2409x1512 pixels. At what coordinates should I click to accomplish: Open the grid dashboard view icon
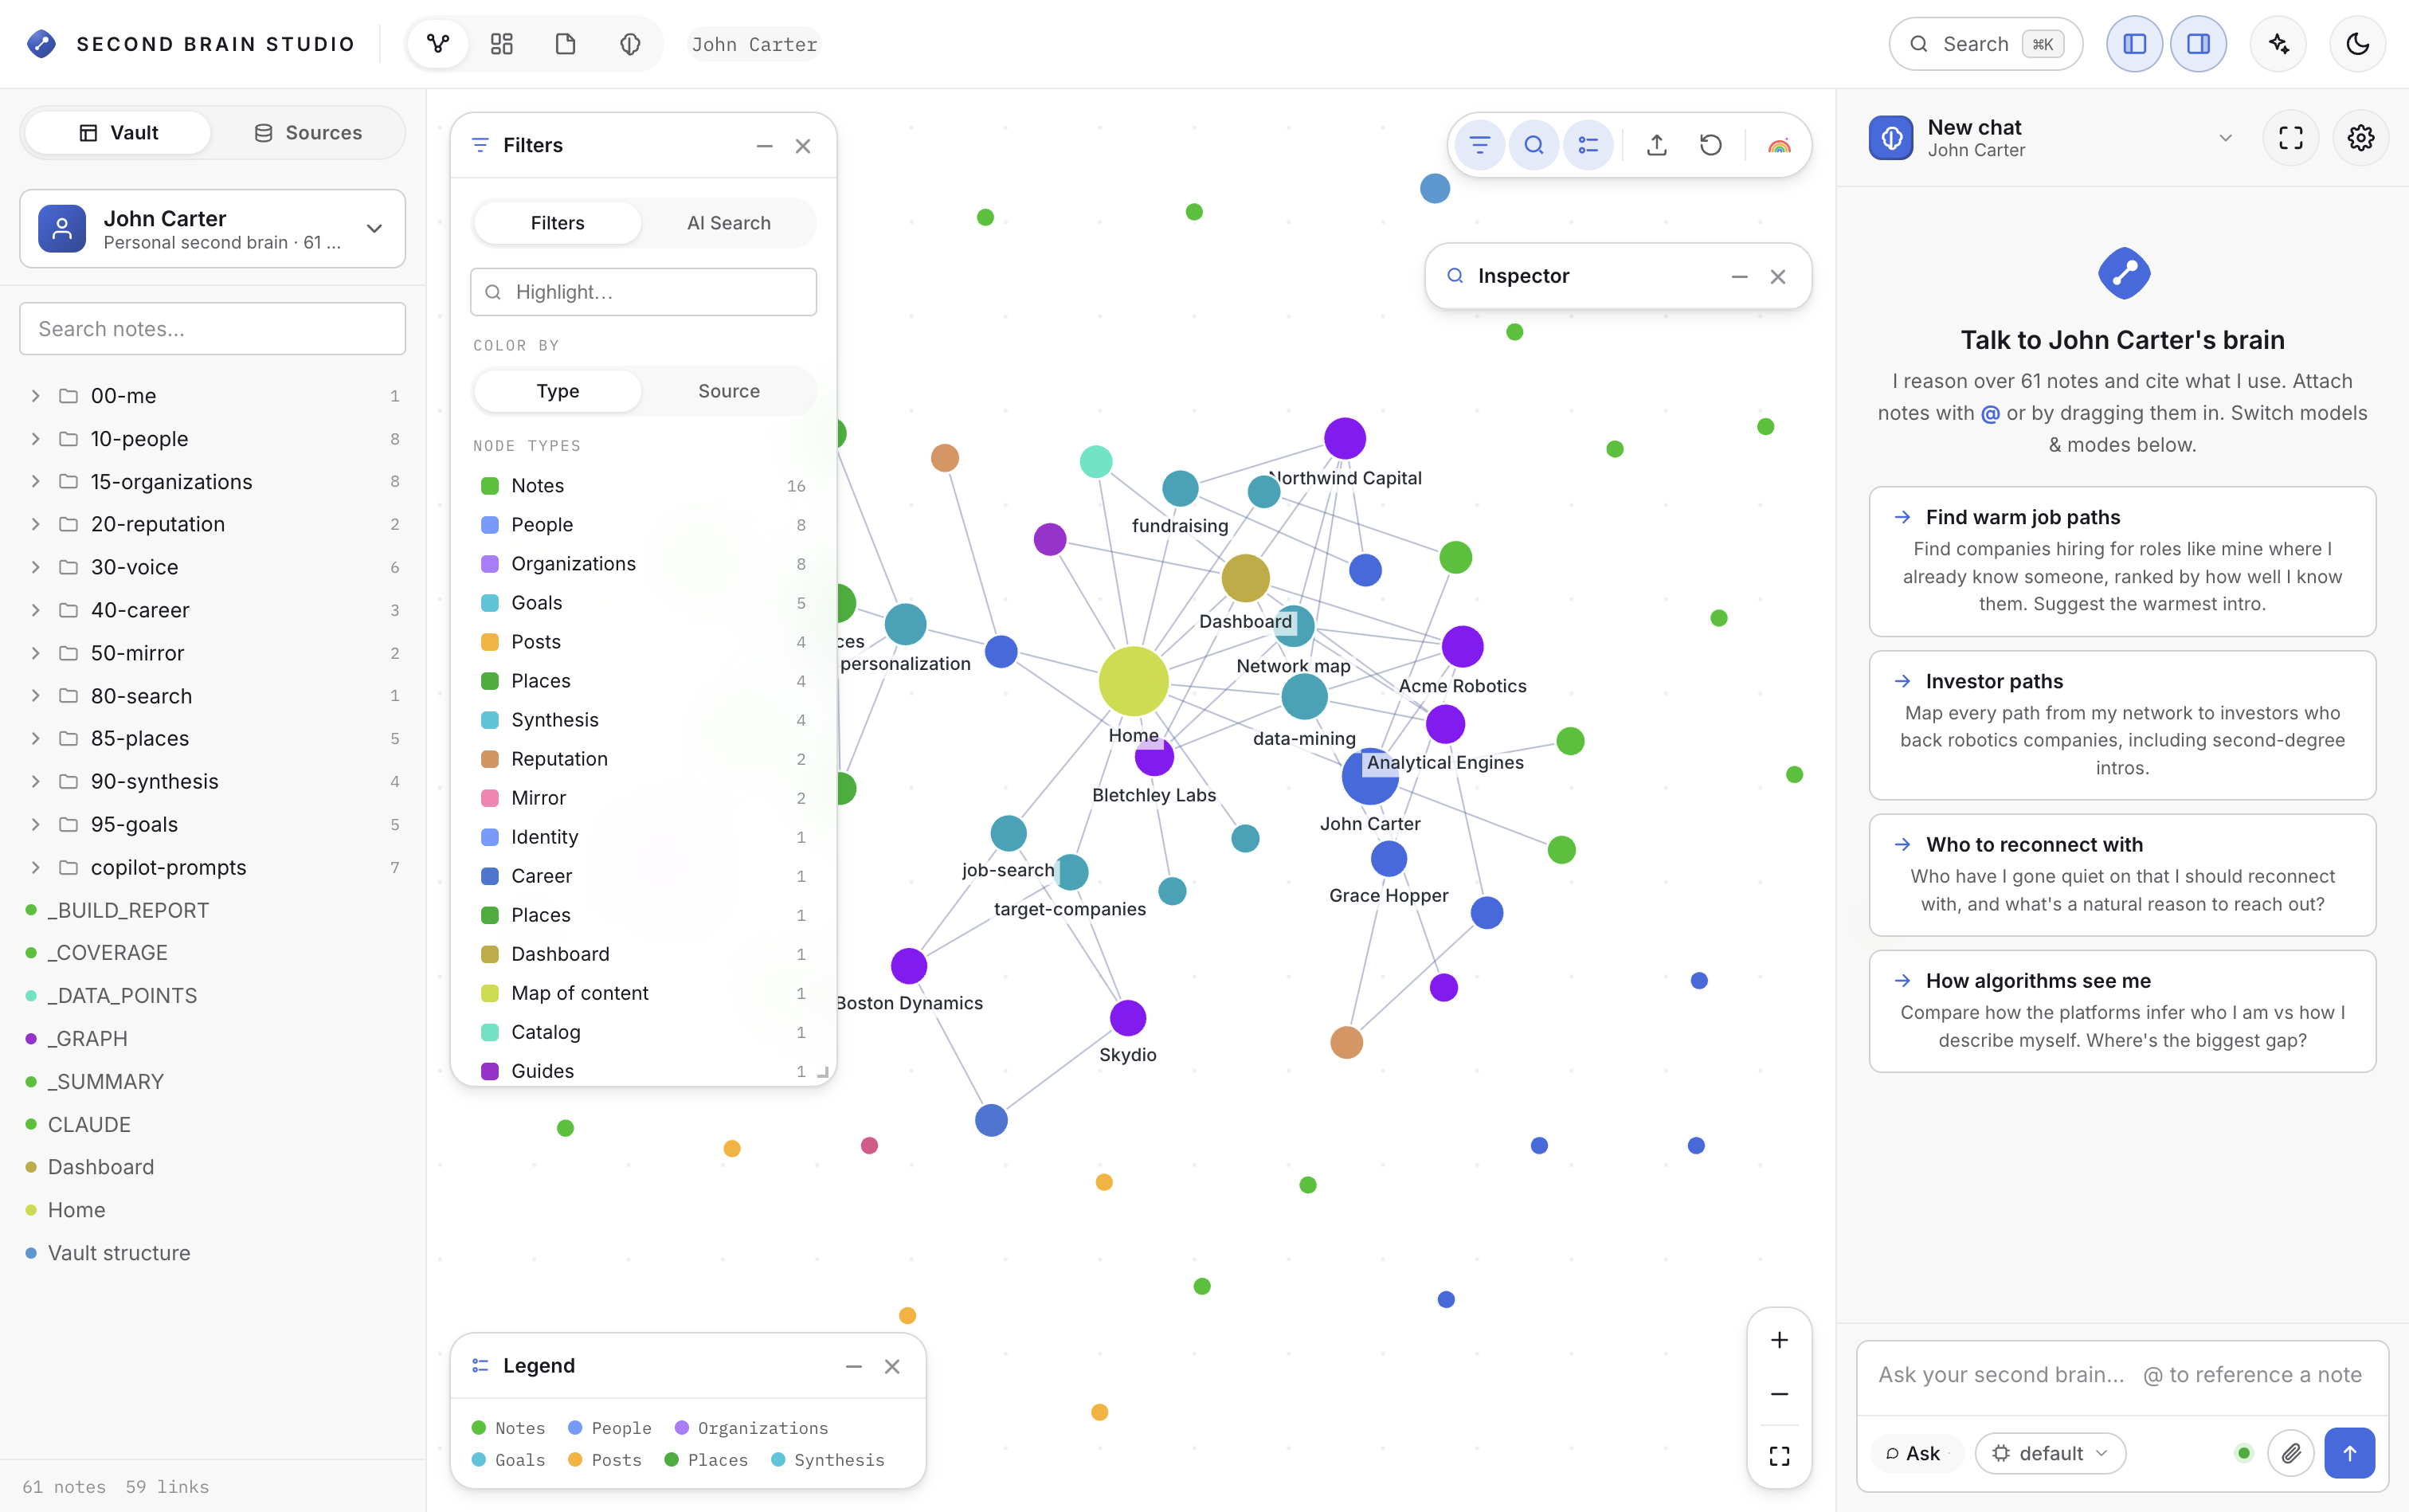(502, 44)
